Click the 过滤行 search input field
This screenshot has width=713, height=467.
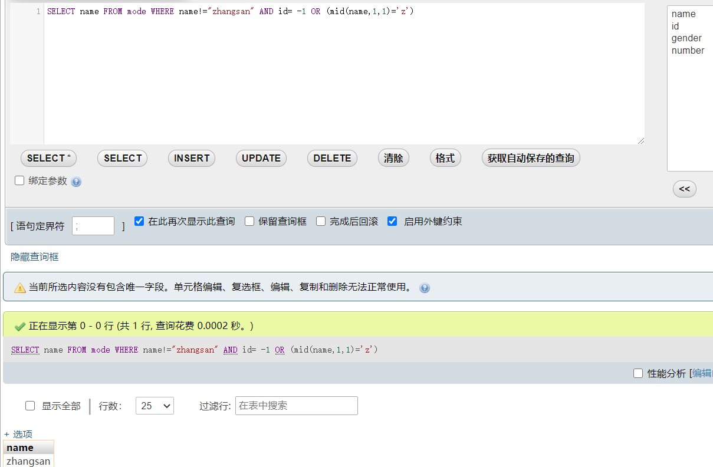click(x=297, y=406)
